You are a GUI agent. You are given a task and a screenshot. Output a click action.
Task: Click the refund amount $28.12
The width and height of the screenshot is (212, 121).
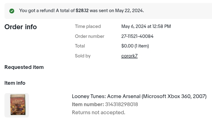(x=82, y=11)
